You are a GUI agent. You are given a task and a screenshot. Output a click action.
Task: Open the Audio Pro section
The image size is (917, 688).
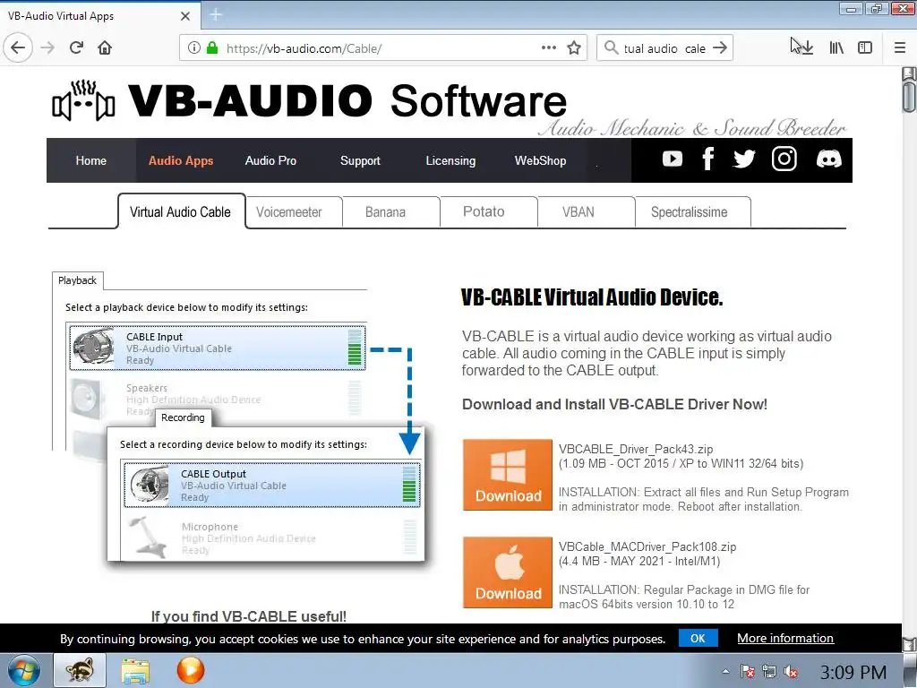coord(270,160)
